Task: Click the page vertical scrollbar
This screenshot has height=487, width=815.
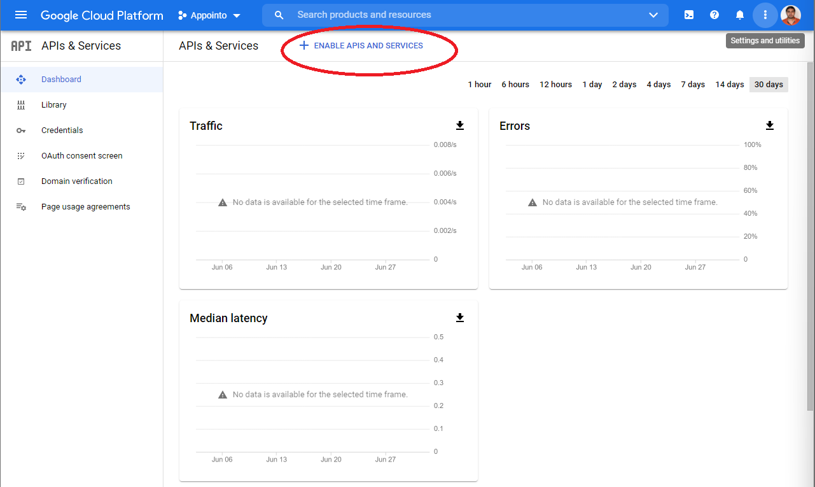Action: click(x=810, y=236)
